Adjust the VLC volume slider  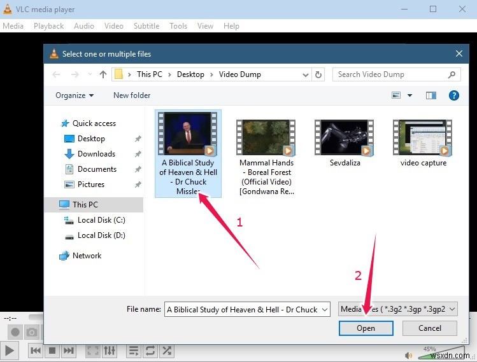(x=441, y=353)
